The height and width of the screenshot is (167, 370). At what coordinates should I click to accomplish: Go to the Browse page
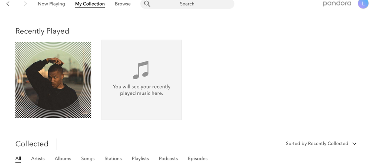[x=123, y=4]
